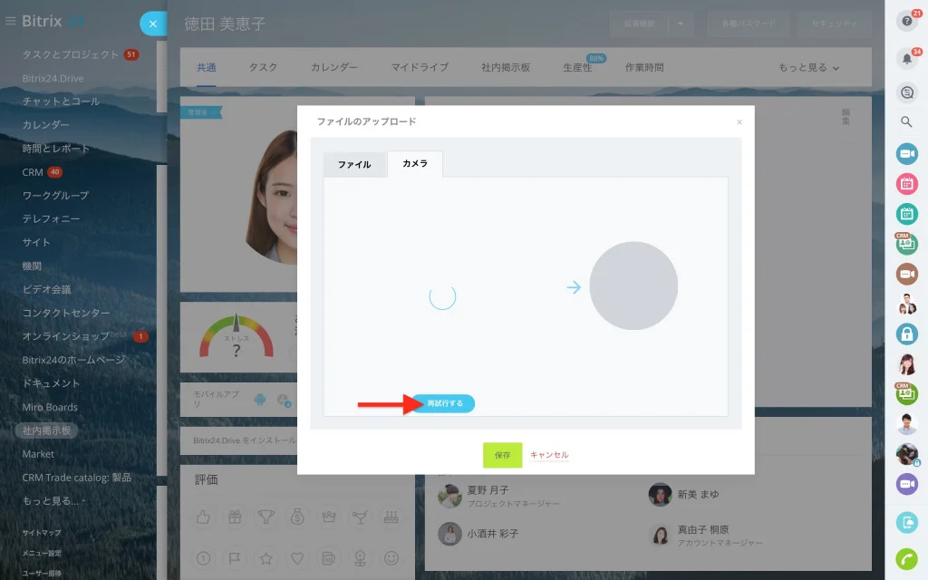Open タスクとプロジェクト in the sidebar

pyautogui.click(x=71, y=54)
